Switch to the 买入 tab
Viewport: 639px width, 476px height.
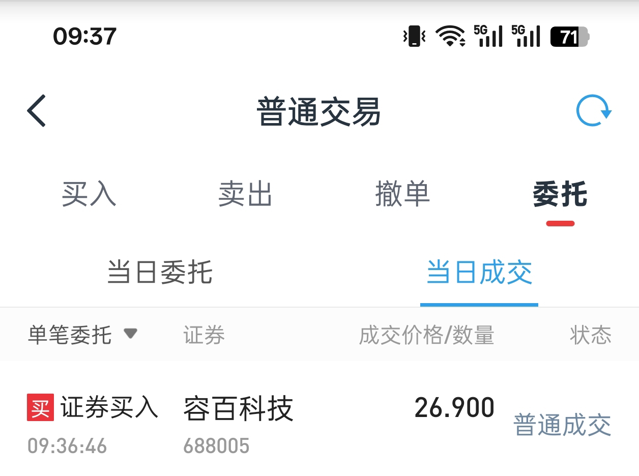tap(89, 194)
